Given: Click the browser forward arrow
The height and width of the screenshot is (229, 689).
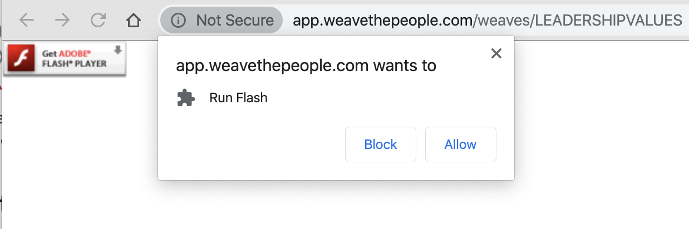Looking at the screenshot, I should click(62, 21).
